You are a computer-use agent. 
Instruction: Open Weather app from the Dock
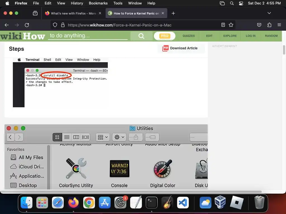click(205, 203)
